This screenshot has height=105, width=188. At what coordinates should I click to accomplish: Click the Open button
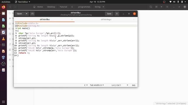tap(19, 14)
